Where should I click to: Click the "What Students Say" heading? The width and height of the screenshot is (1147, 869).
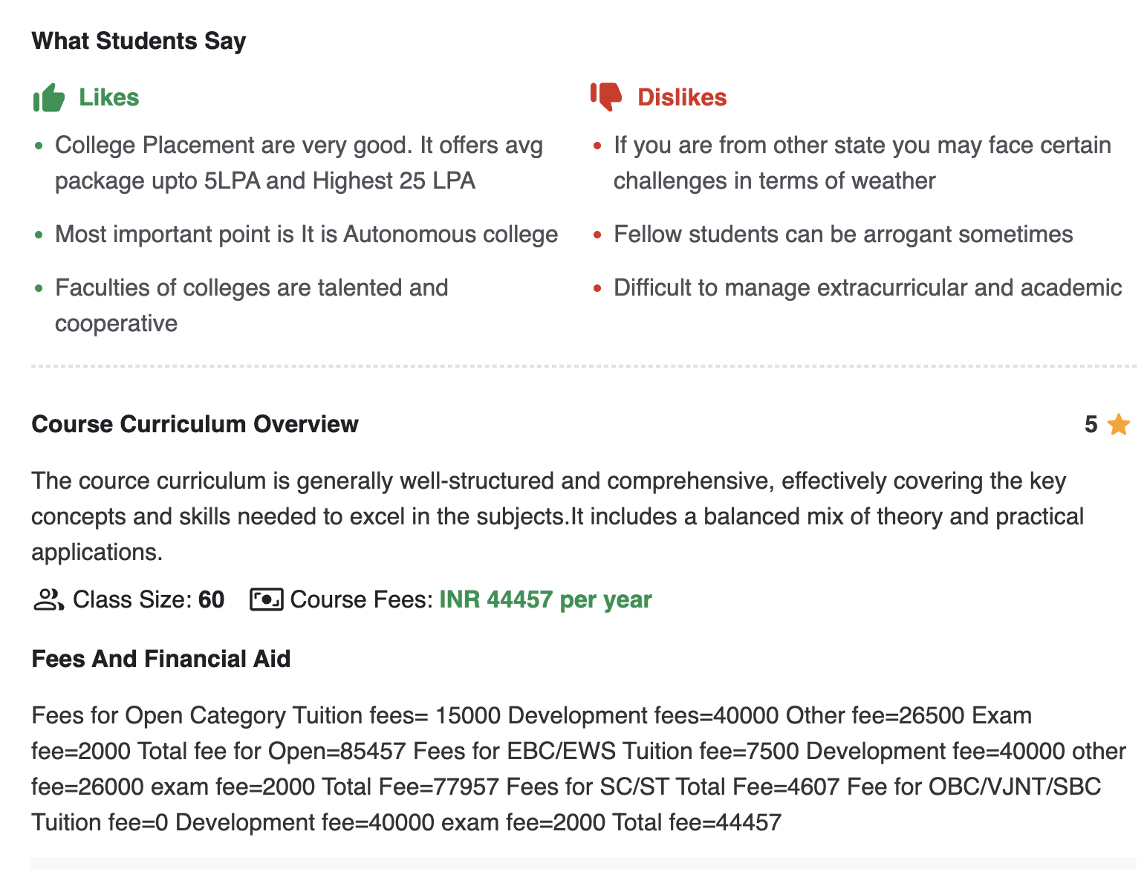click(x=139, y=41)
